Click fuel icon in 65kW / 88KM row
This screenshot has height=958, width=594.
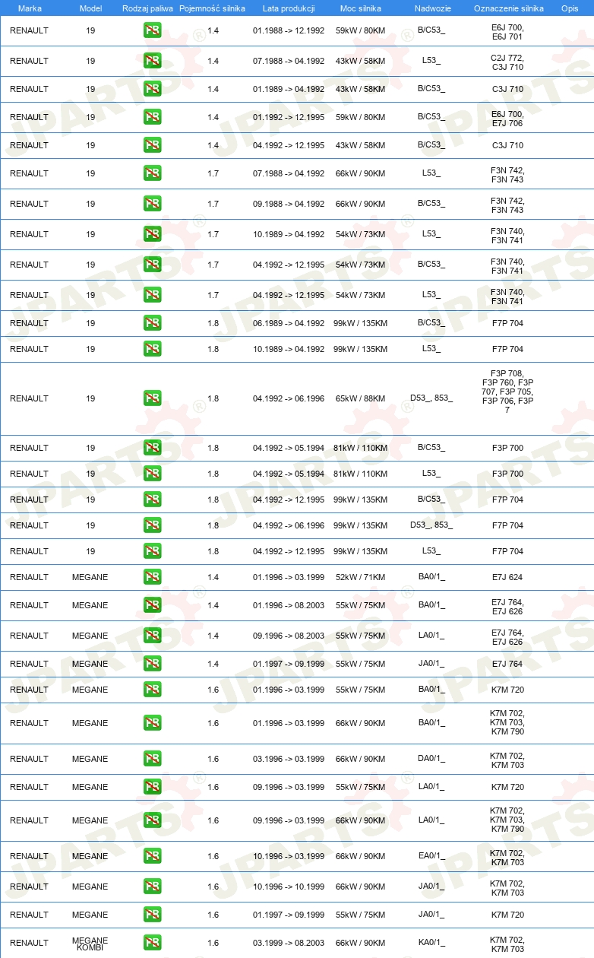pos(152,398)
